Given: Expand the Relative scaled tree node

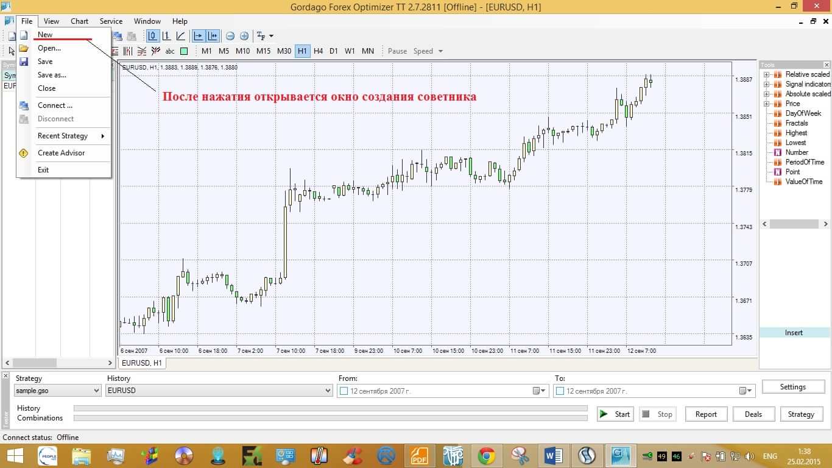Looking at the screenshot, I should tap(766, 74).
